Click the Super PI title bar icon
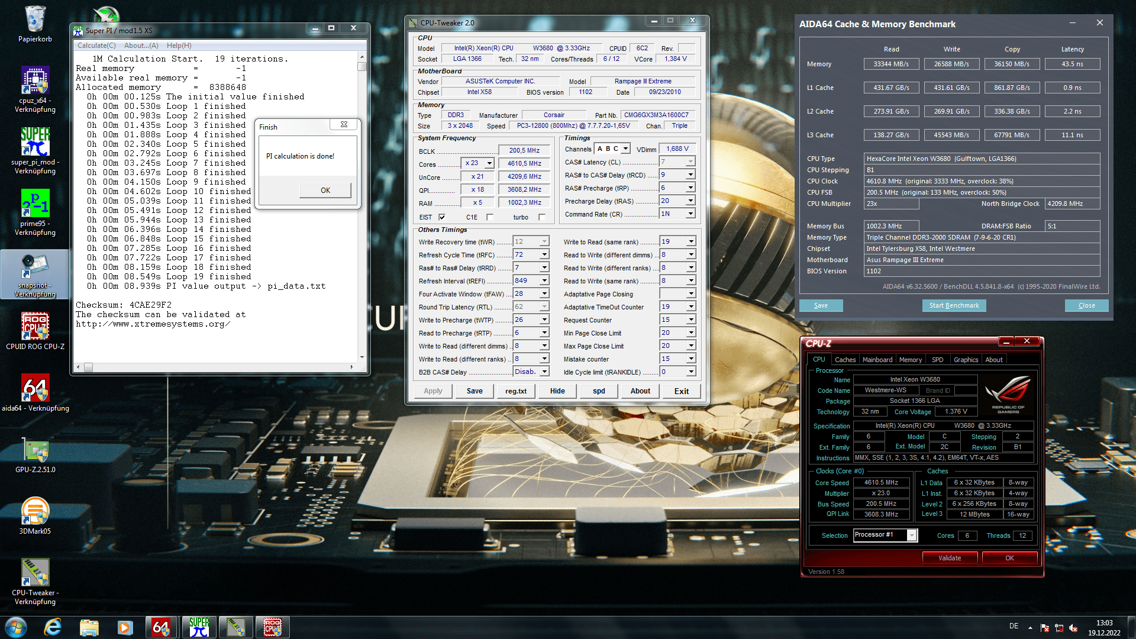The height and width of the screenshot is (639, 1136). tap(79, 30)
